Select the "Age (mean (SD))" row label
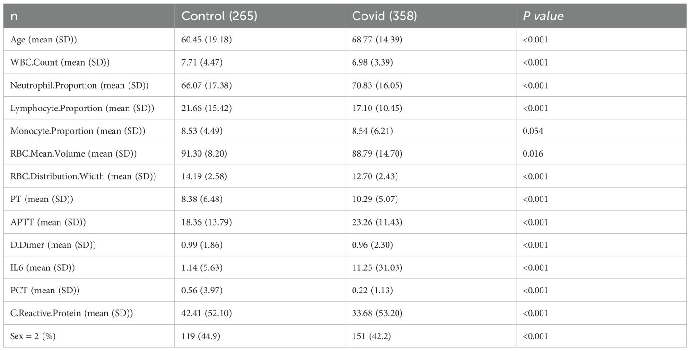690x351 pixels. [x=43, y=40]
